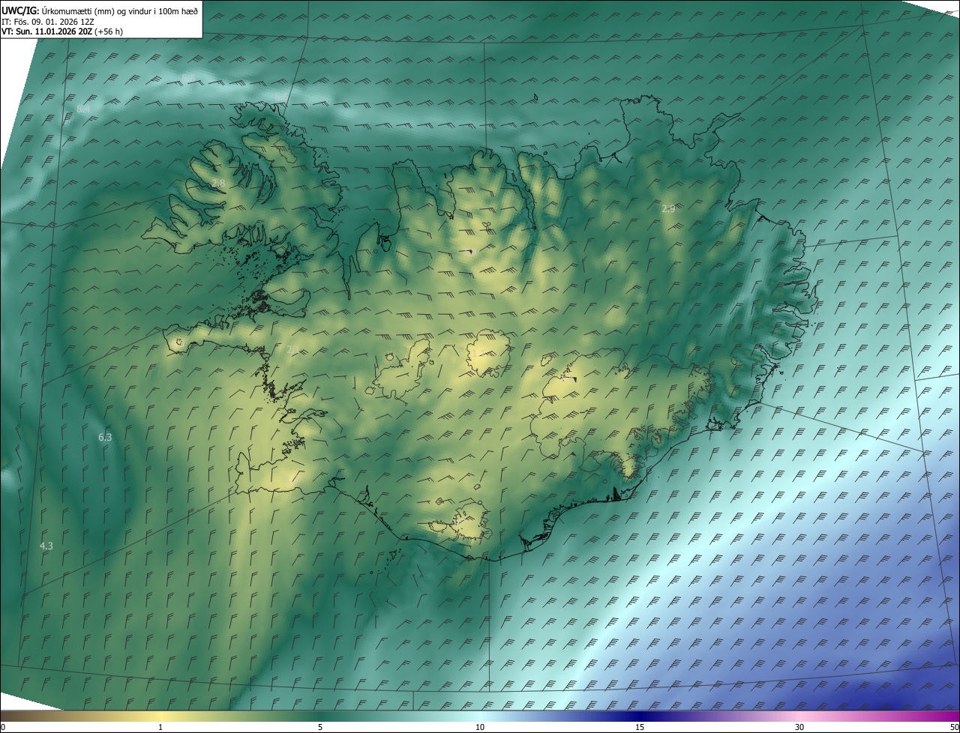
Task: Click the 6.3 value label over the sea
Action: [105, 437]
